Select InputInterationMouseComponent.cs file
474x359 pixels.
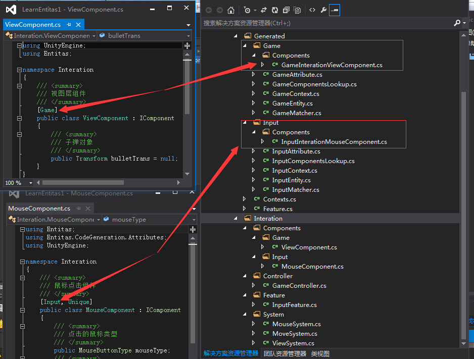pos(334,141)
